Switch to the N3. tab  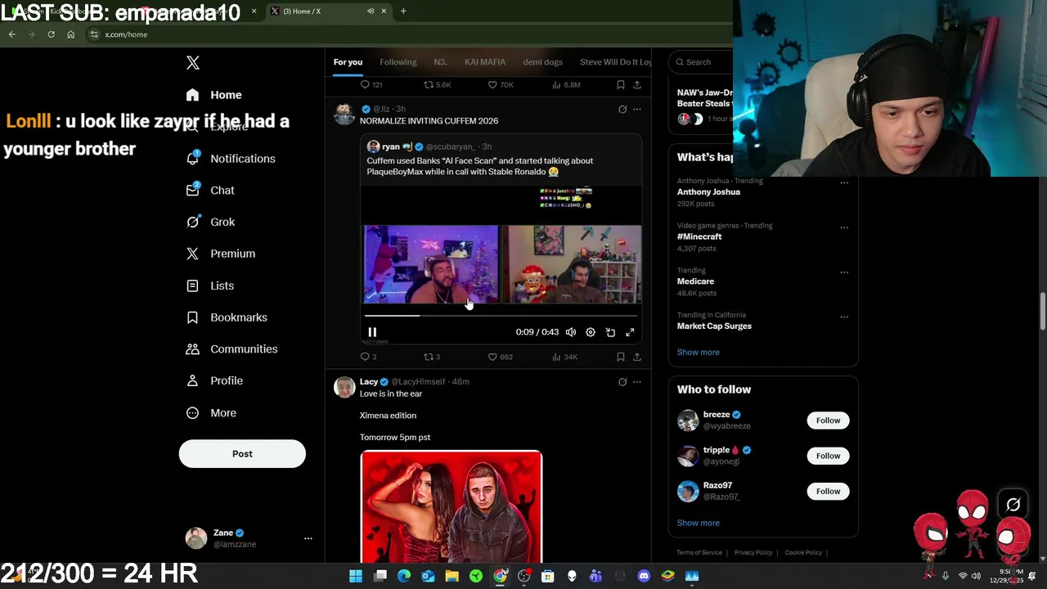tap(440, 62)
